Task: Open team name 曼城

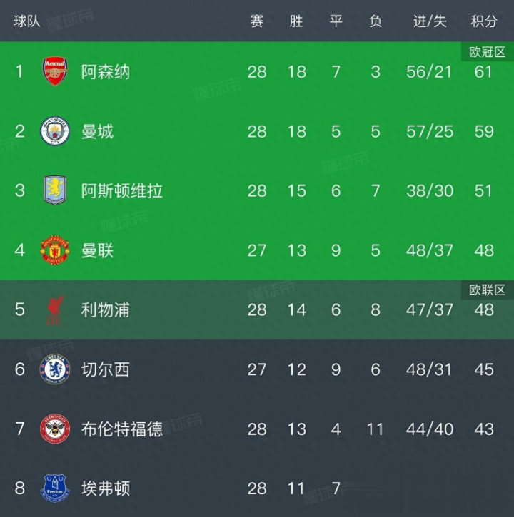Action: pyautogui.click(x=98, y=131)
